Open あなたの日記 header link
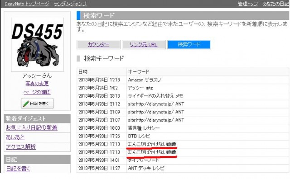The width and height of the screenshot is (290, 179). [276, 4]
